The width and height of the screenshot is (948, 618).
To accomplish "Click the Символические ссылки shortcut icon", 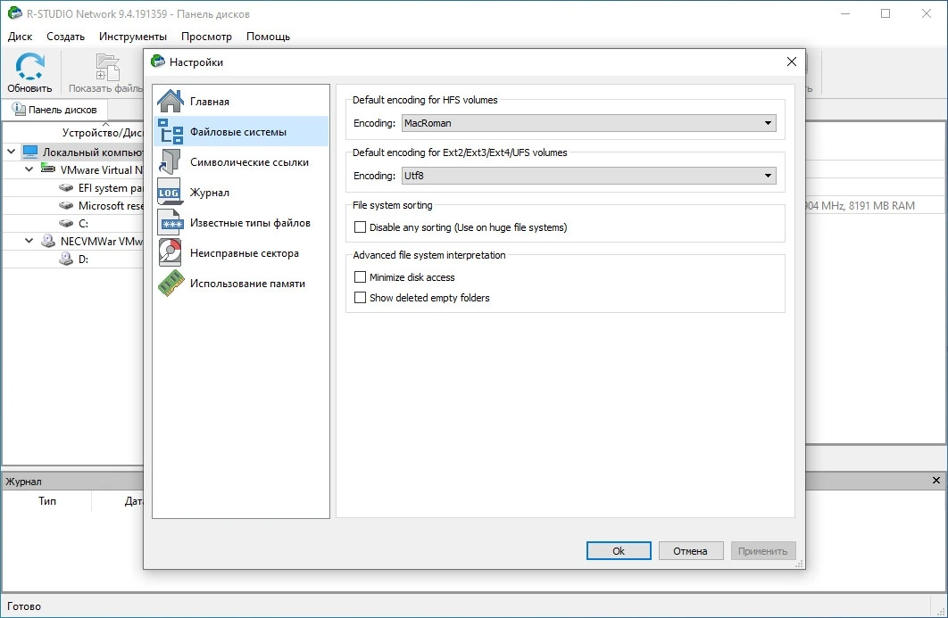I will tap(170, 162).
